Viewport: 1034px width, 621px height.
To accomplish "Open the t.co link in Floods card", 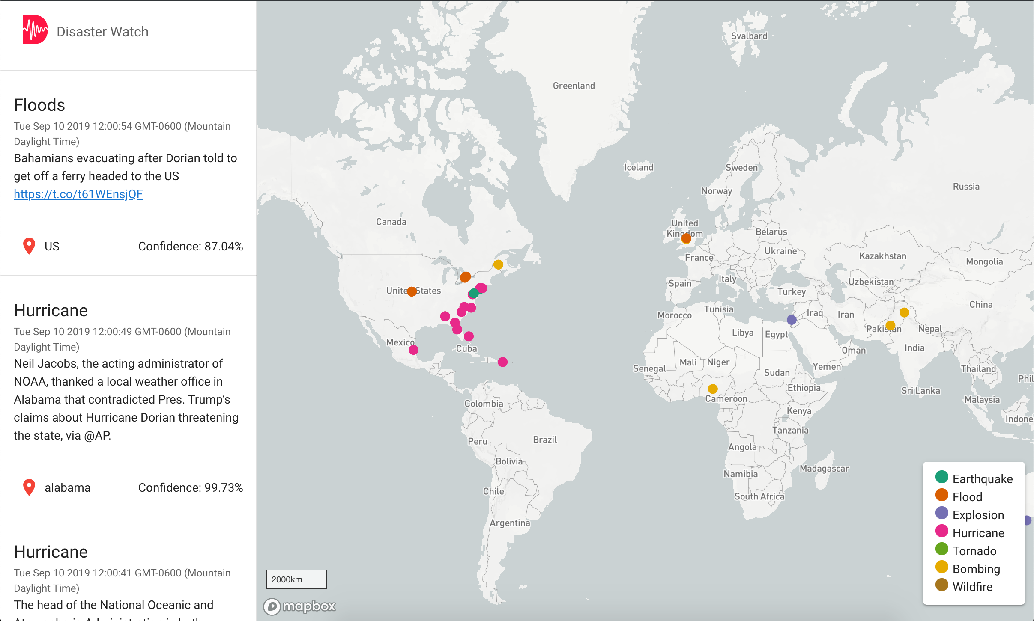I will 78,194.
